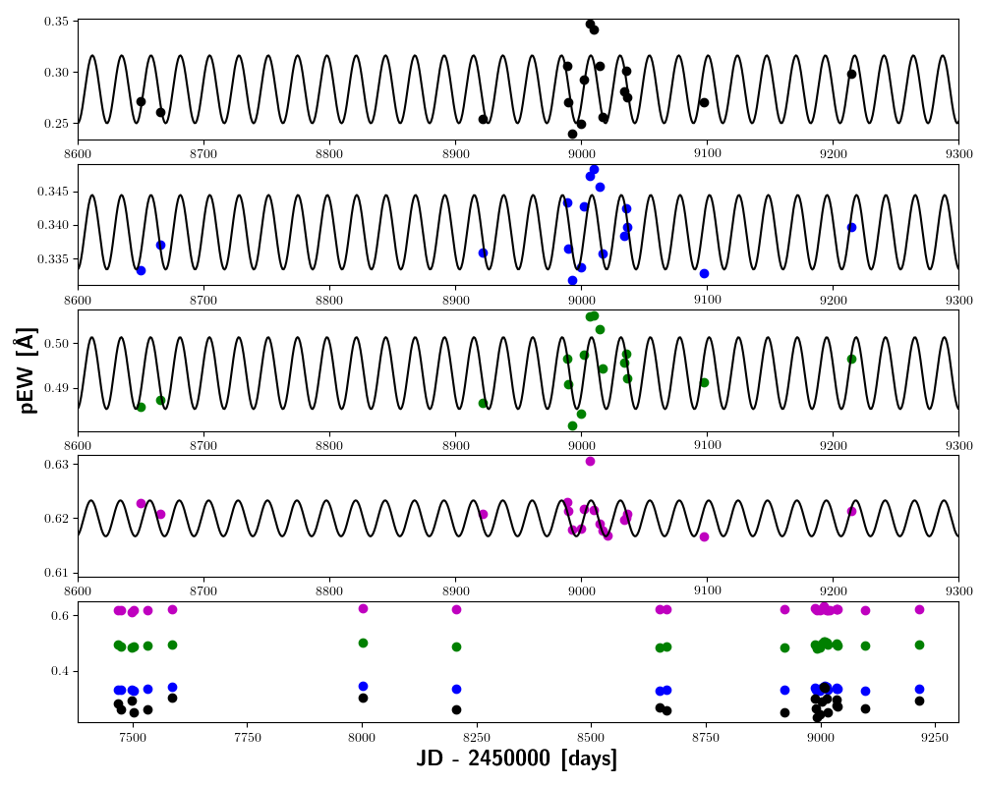Click the black dot near 8920 in bottom panel
983x786 pixels.
click(784, 712)
